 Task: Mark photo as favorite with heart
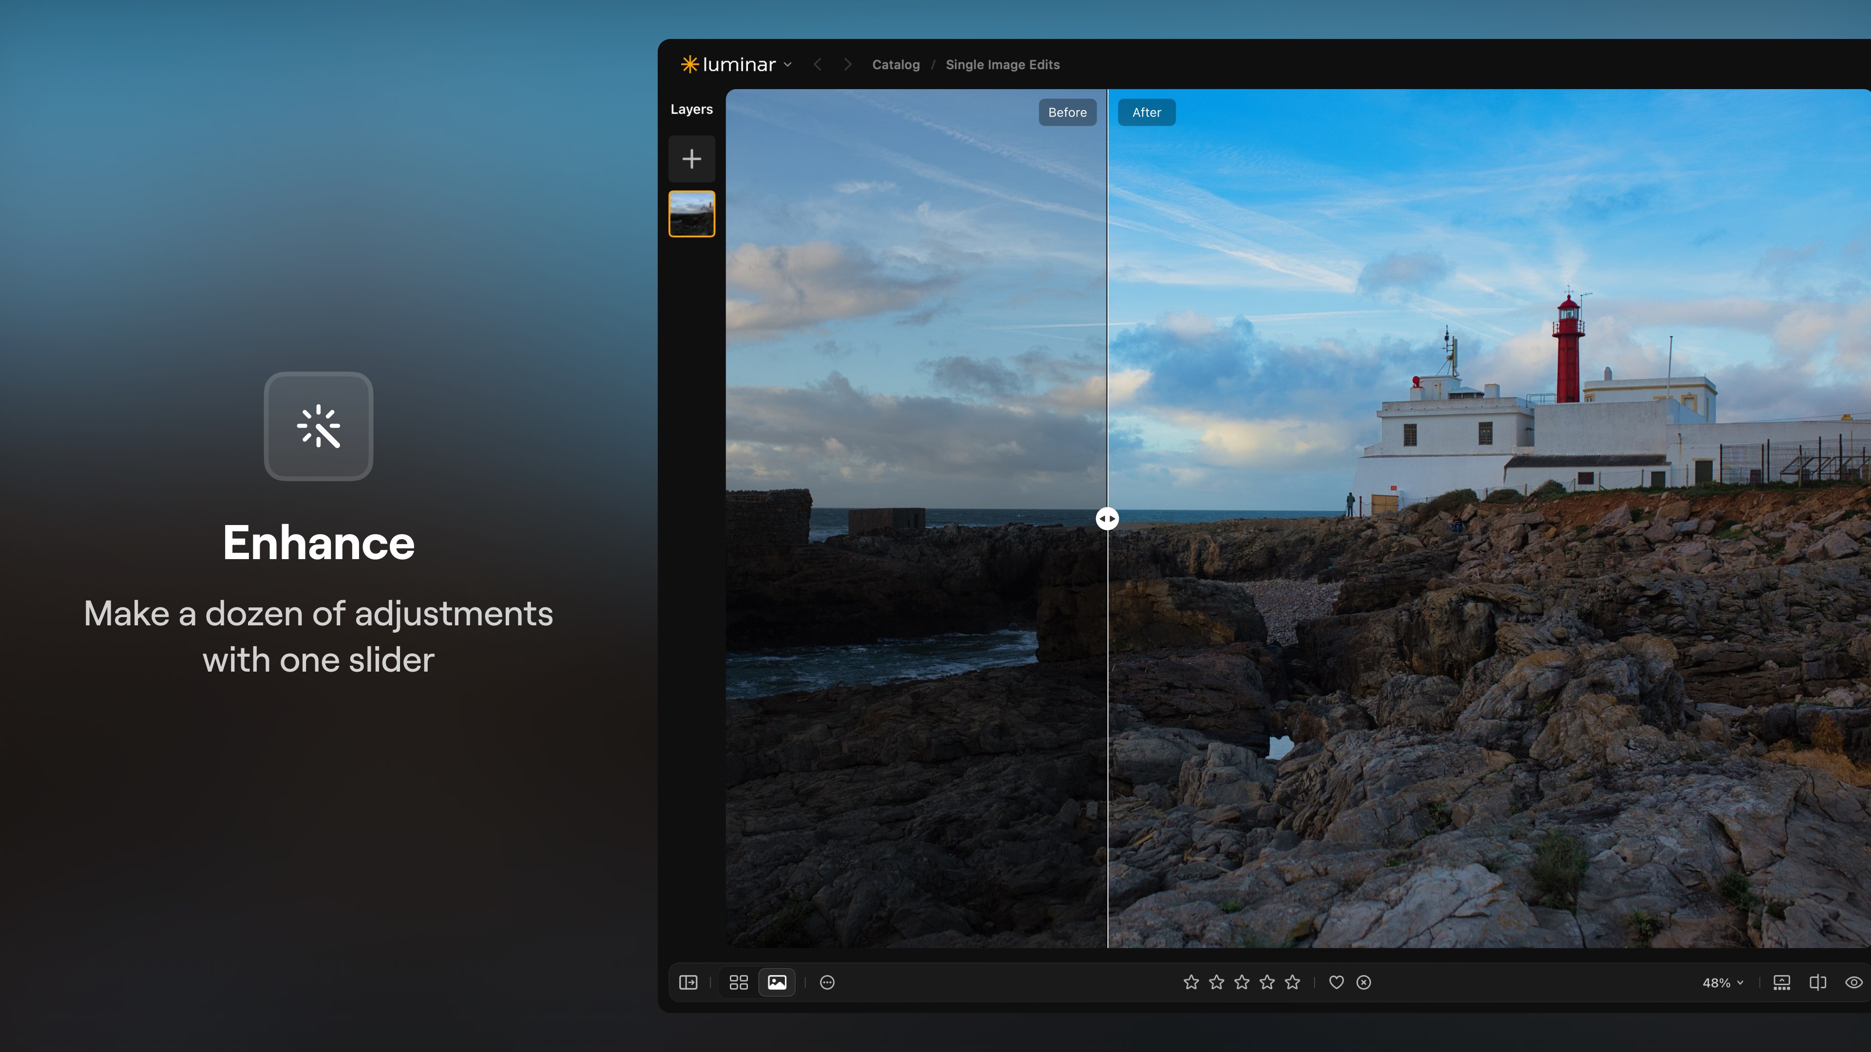click(x=1336, y=982)
